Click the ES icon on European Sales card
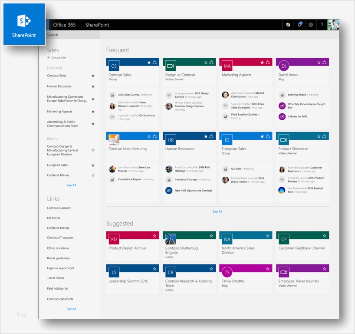The height and width of the screenshot is (334, 355). point(227,140)
